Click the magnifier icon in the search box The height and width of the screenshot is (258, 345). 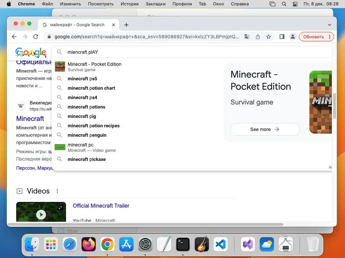(x=59, y=52)
